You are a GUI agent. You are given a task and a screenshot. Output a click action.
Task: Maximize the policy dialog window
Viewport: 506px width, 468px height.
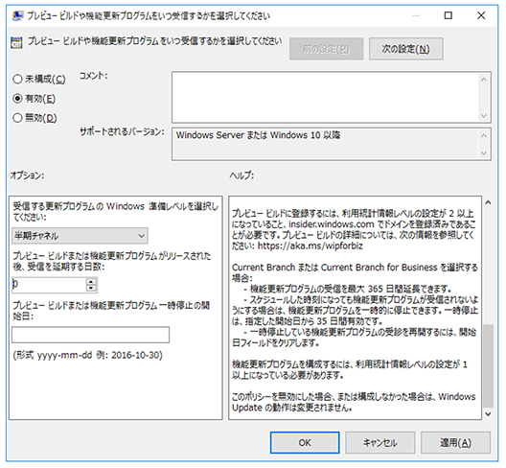click(448, 15)
